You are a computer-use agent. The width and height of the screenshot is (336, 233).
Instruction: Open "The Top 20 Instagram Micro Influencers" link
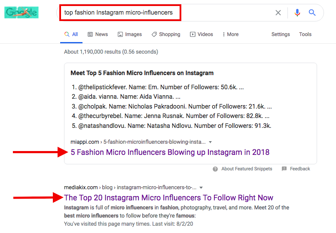click(x=168, y=198)
